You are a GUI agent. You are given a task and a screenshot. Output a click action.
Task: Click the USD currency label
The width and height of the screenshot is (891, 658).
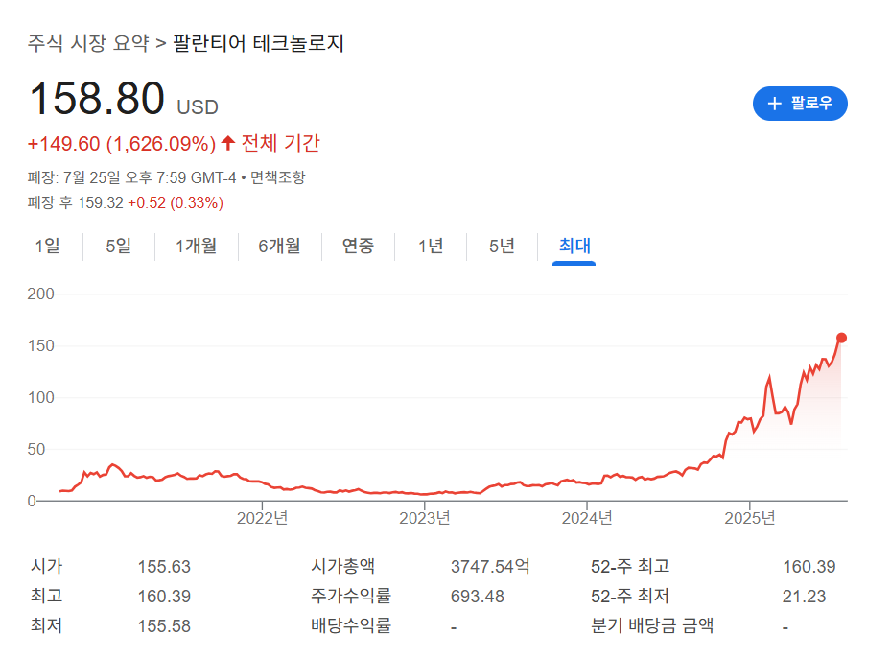[x=198, y=107]
